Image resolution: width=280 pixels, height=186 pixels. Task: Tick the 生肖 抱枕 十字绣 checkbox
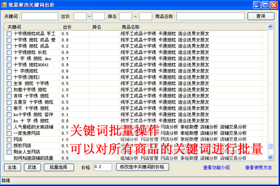point(9,84)
